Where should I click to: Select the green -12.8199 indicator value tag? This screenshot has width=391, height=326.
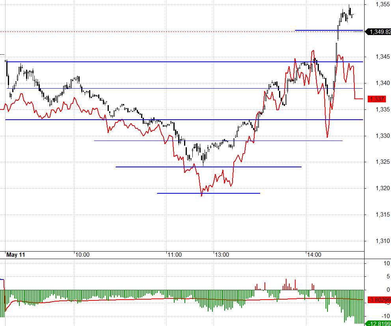point(378,324)
